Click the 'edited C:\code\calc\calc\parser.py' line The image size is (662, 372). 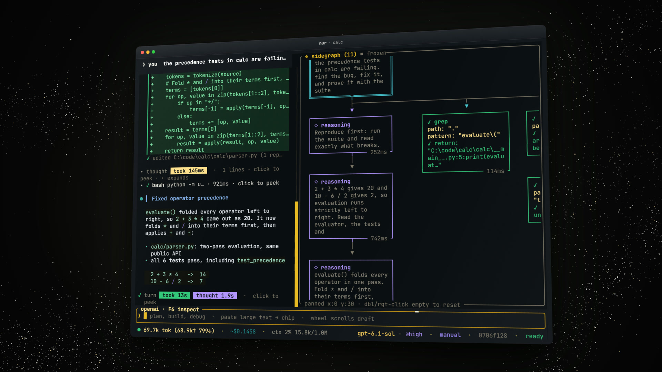pos(218,156)
